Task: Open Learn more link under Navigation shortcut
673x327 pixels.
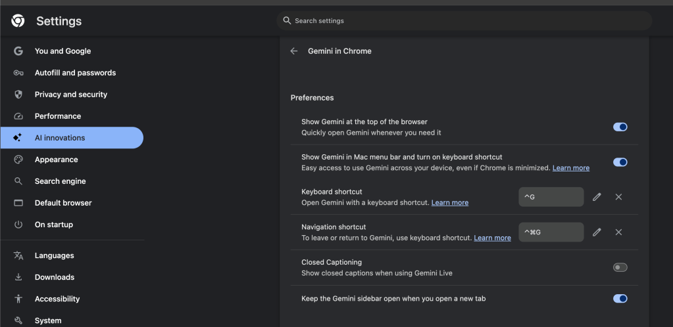Action: click(492, 238)
